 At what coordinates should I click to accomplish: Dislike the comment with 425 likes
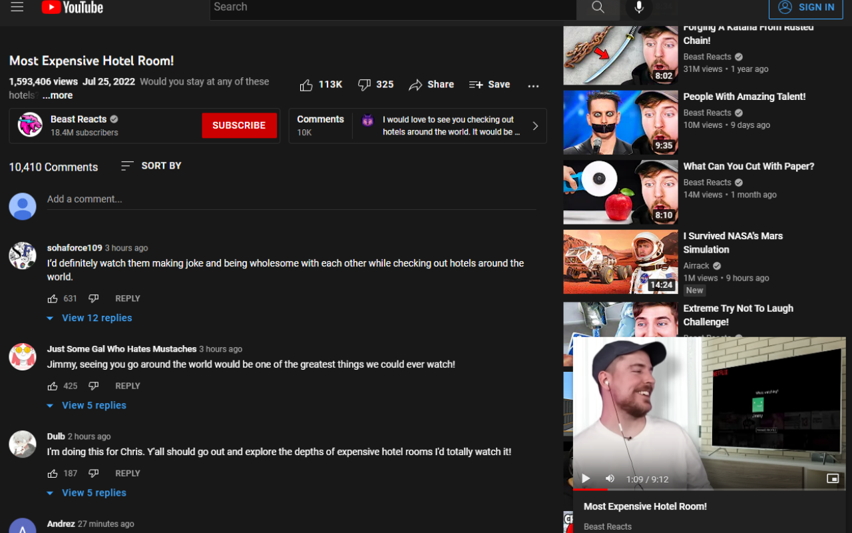94,386
